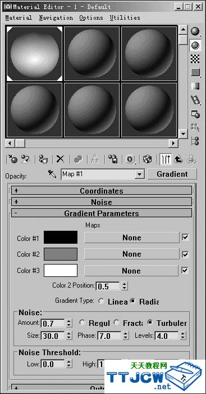Screen dimensions: 206x394
Task: Click the Make Material Copy icon
Action: click(x=78, y=159)
